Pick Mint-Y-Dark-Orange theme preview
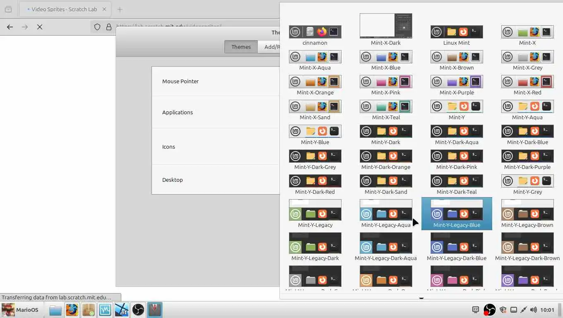 tap(386, 156)
